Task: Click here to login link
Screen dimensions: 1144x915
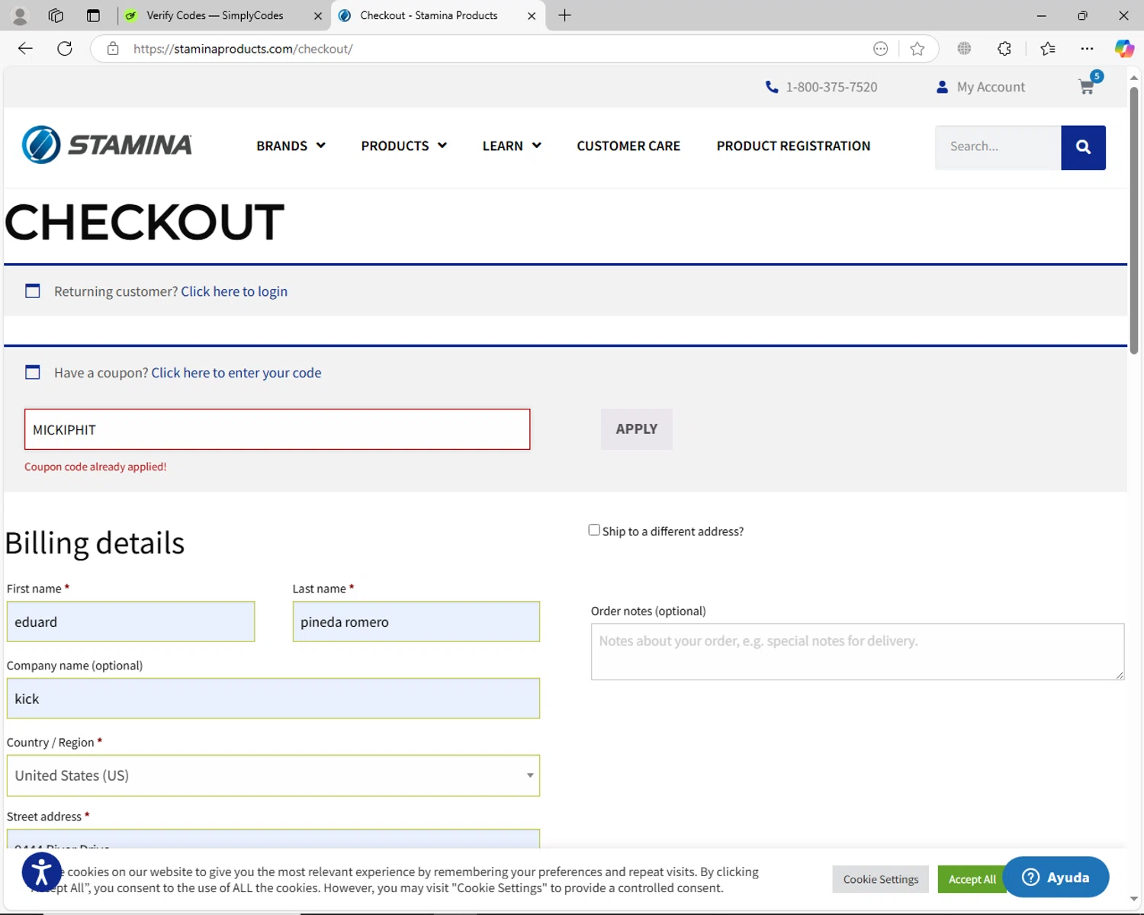Action: 234,291
